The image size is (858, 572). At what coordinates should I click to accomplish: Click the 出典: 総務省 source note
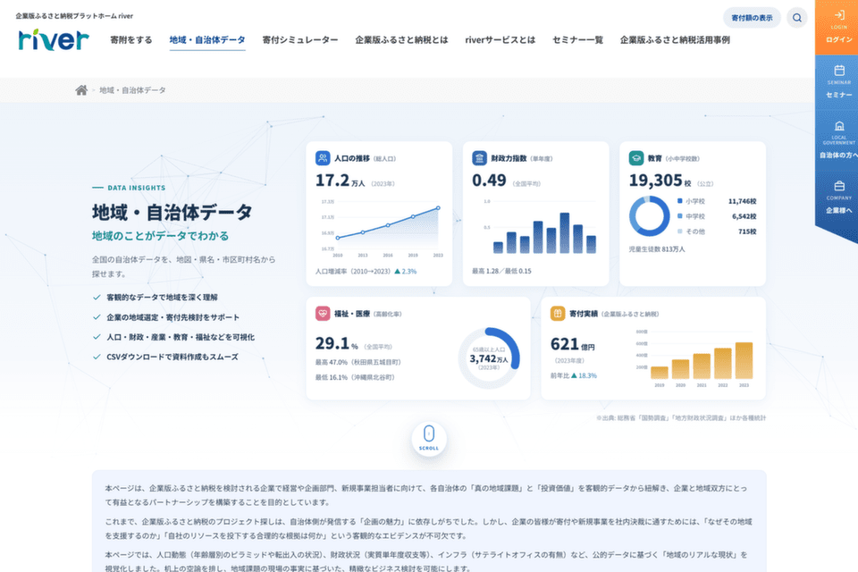(681, 417)
